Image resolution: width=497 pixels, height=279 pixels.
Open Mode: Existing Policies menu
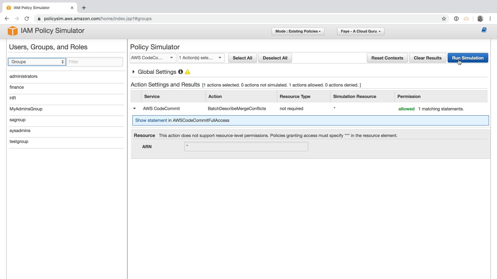coord(298,31)
